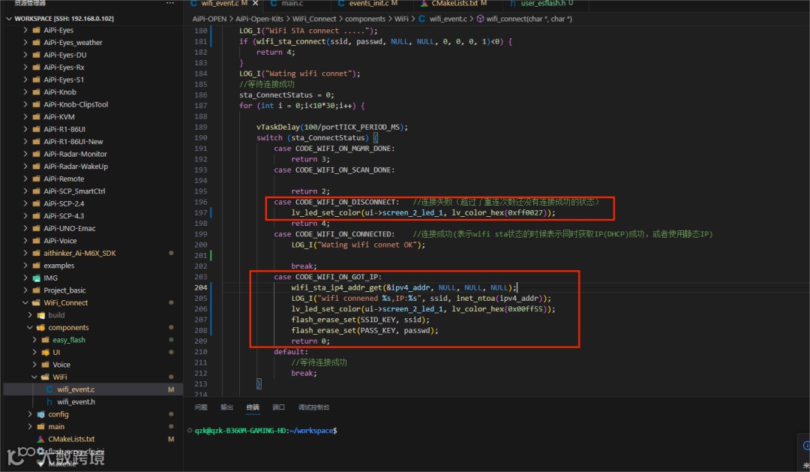Click the CMakeLists.txt file icon in explorer
This screenshot has width=810, height=472.
(x=40, y=439)
